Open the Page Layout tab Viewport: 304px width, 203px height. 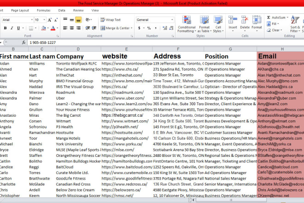coord(20,11)
